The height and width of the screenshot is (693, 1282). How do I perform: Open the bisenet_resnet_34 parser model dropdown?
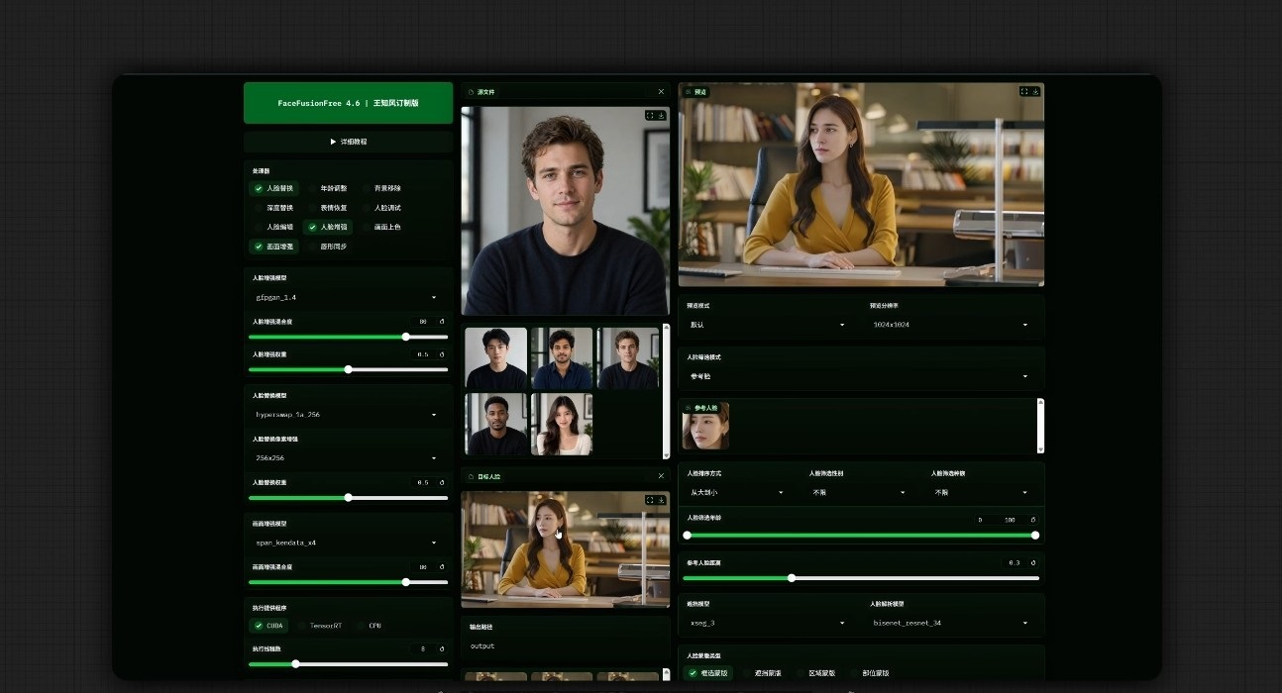tap(952, 624)
